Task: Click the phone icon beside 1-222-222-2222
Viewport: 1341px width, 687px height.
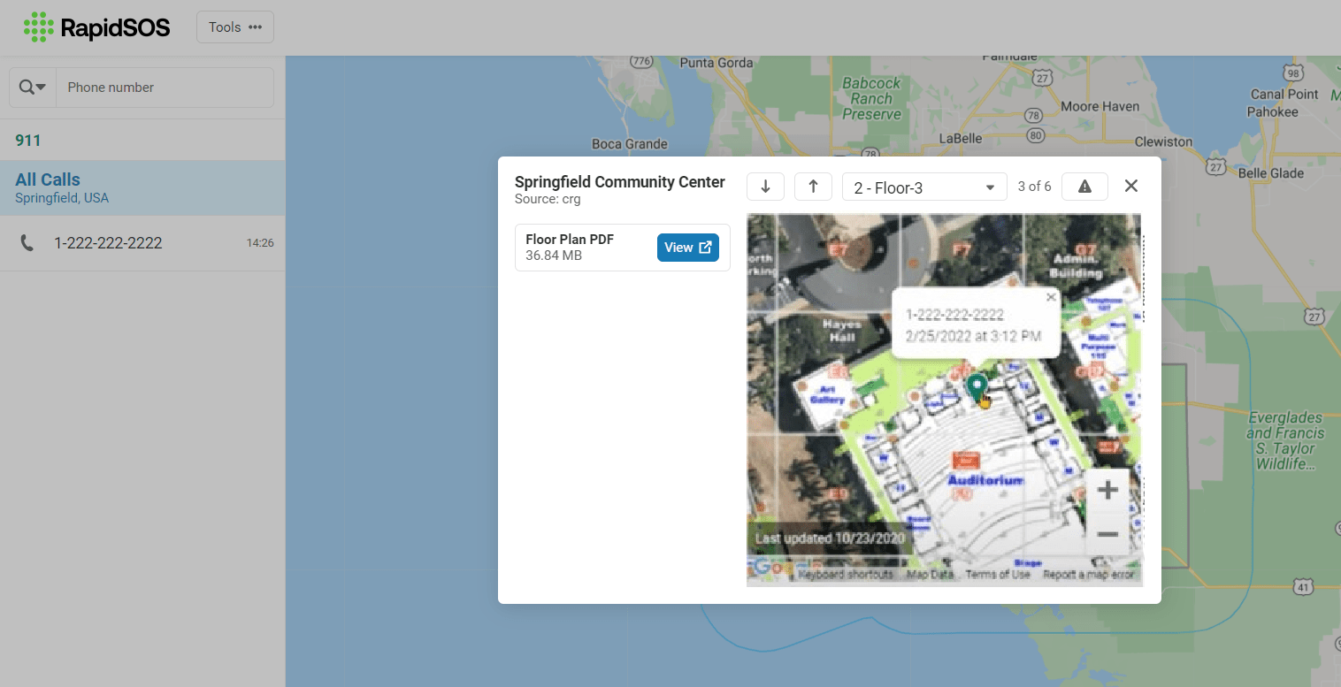Action: tap(27, 243)
